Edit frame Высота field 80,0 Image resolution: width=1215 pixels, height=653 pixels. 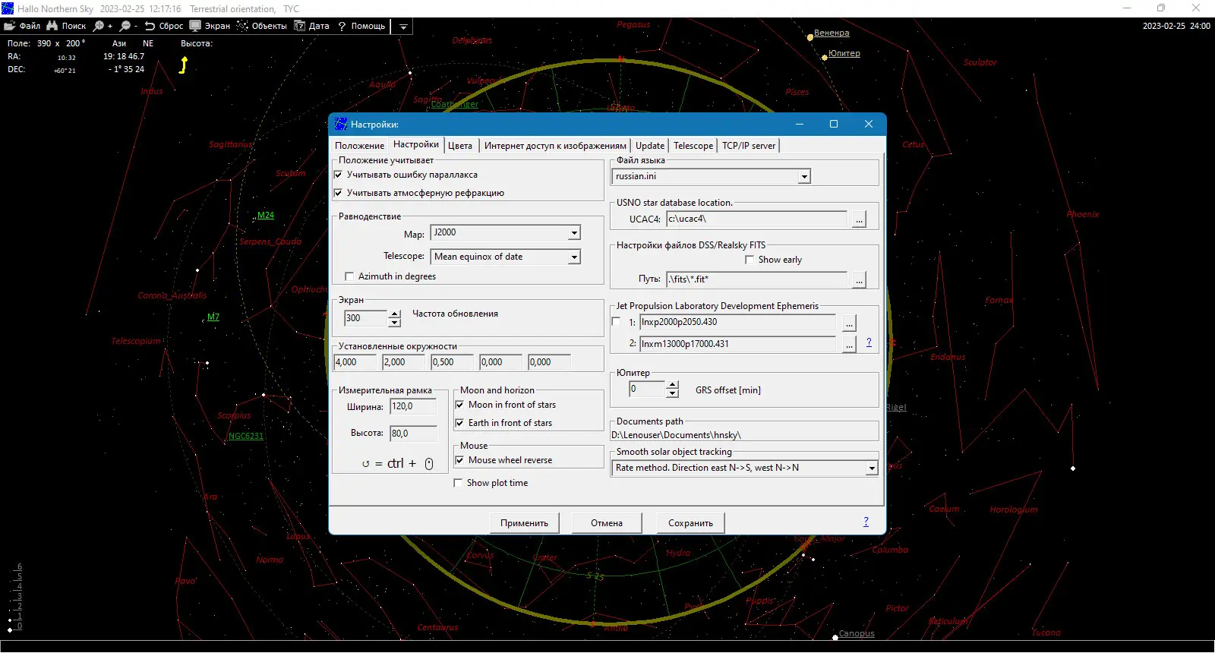(x=413, y=434)
